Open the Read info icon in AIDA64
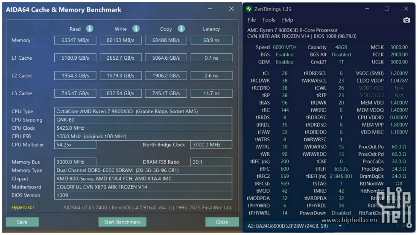Viewport: 418px width, 235px height. pos(90,29)
